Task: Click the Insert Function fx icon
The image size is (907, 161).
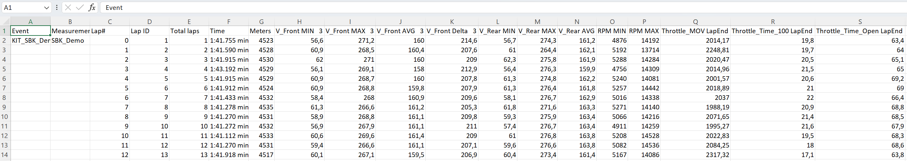Action: (92, 7)
